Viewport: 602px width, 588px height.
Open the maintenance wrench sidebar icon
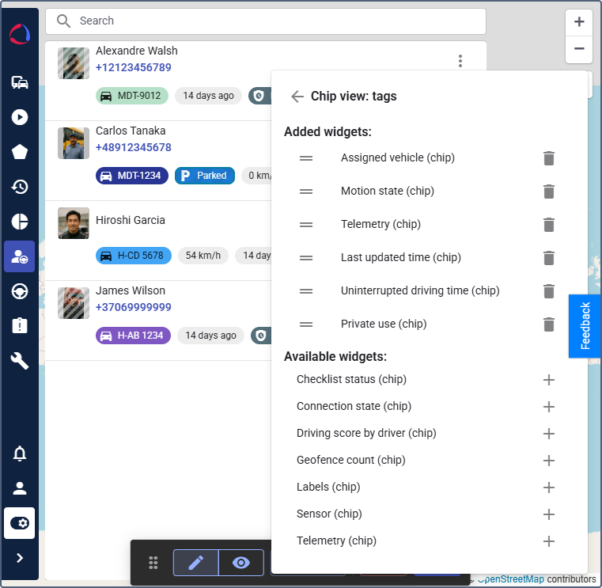20,361
